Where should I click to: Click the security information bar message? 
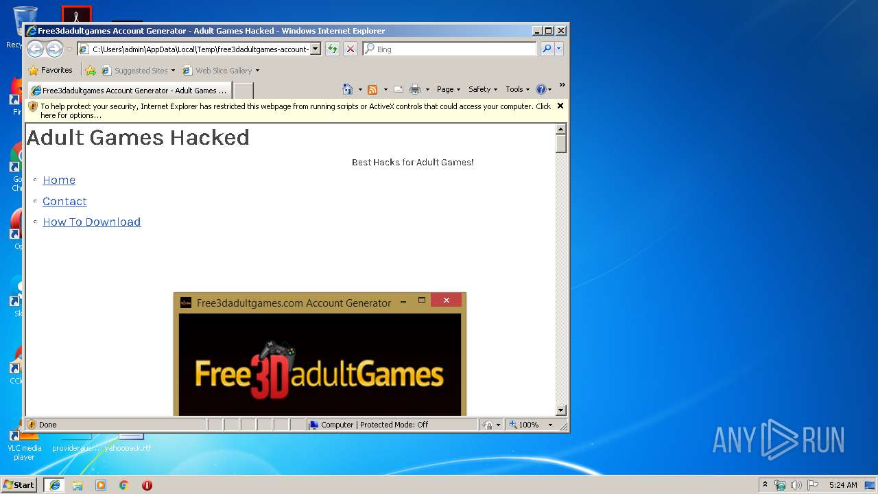[295, 110]
